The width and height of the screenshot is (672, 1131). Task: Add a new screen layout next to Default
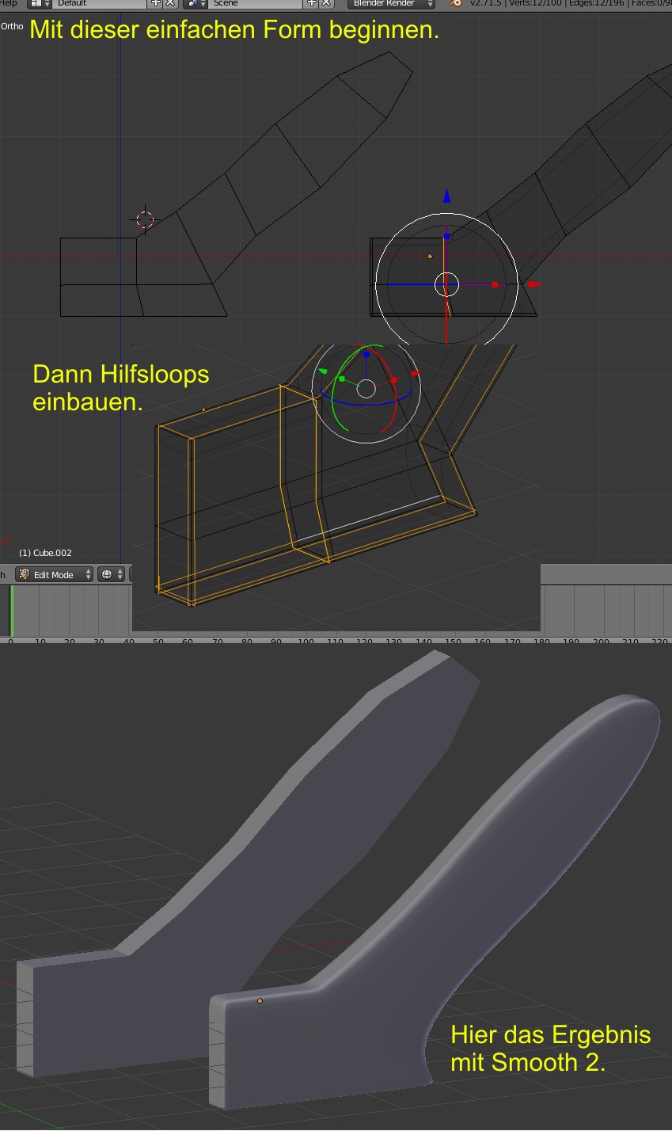[156, 4]
